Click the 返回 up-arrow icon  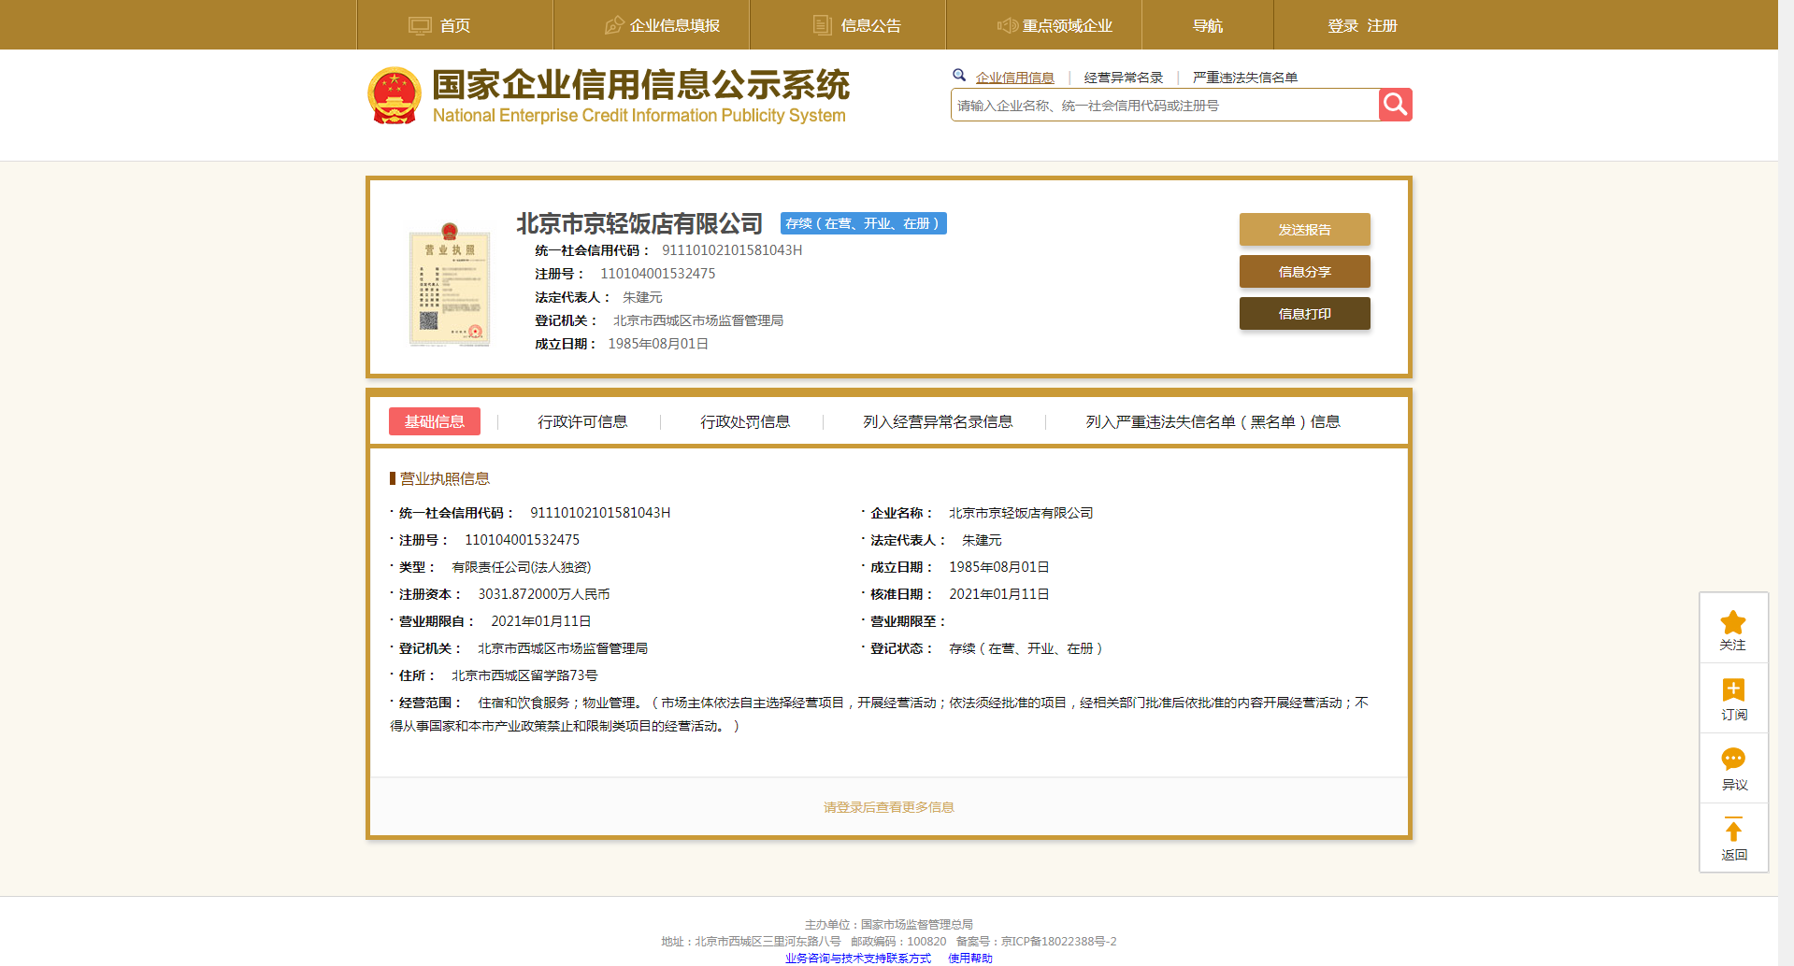pyautogui.click(x=1733, y=829)
